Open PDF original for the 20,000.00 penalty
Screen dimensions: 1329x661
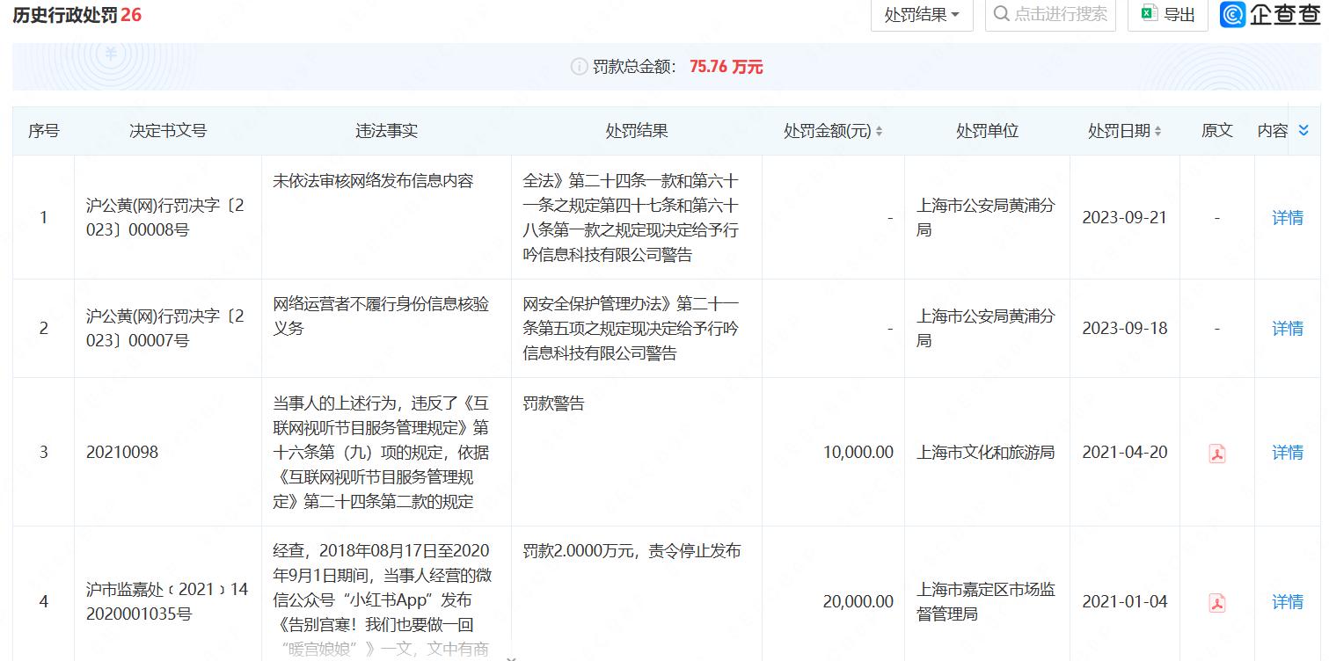coord(1216,602)
